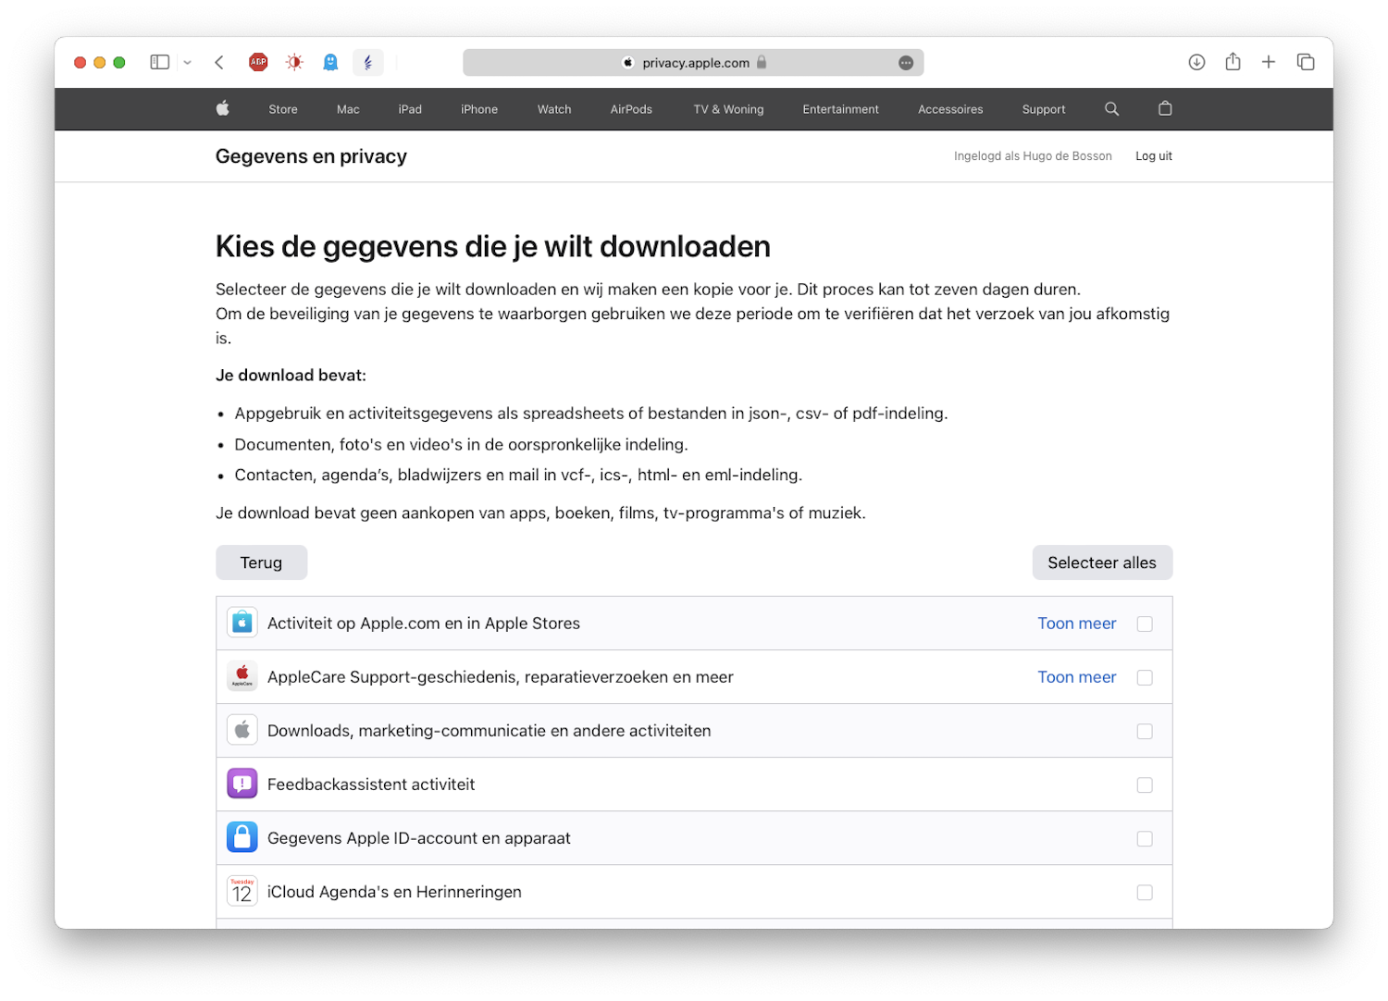Click 'Feedbackassistent activiteit' row text
1388x1001 pixels.
click(x=371, y=785)
